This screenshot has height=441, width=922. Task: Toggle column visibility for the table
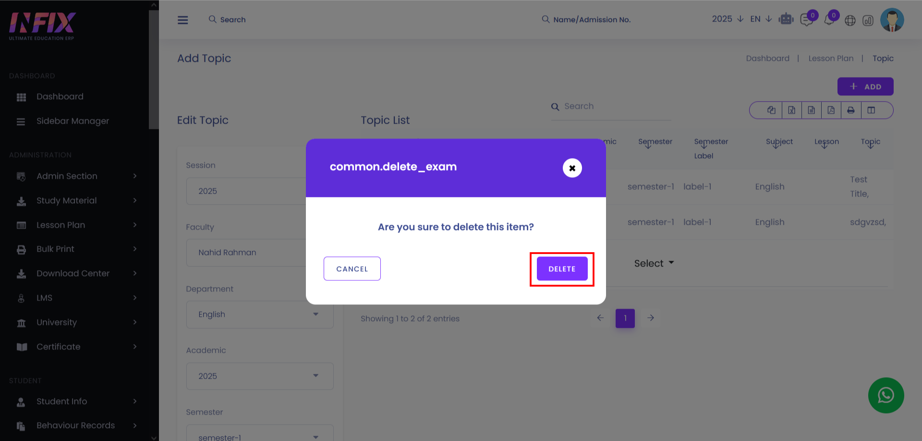pos(871,110)
